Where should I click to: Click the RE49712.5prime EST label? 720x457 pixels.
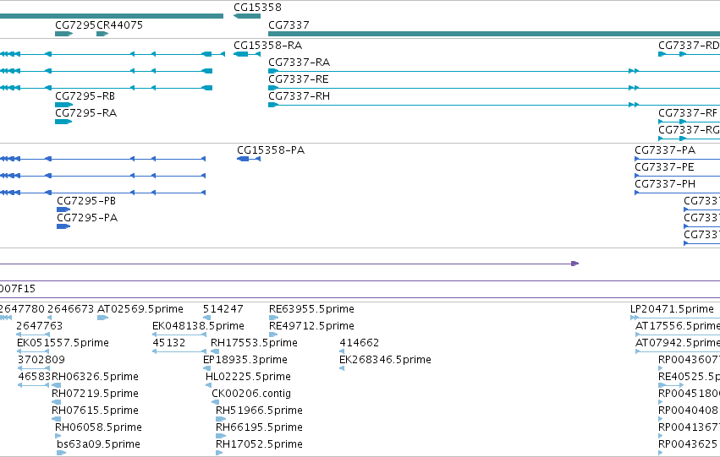311,325
